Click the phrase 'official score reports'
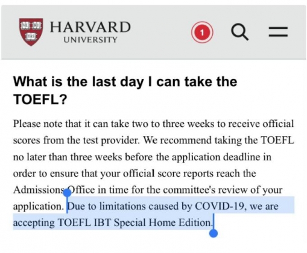Screen dimensions: 307x253 coord(168,173)
